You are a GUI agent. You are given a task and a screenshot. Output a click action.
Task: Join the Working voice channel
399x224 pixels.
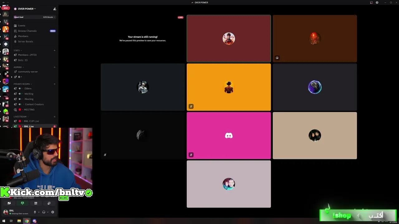35,94
